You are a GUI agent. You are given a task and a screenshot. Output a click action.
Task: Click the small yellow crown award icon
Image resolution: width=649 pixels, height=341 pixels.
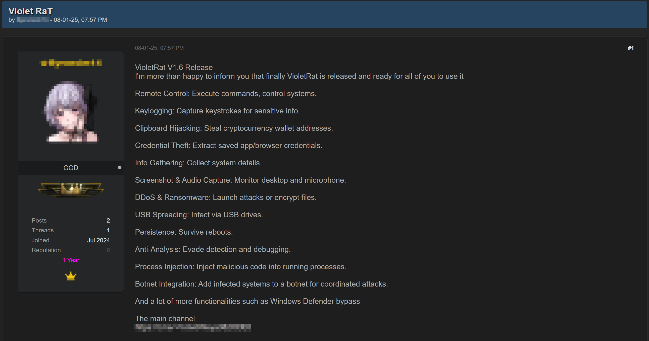click(71, 276)
